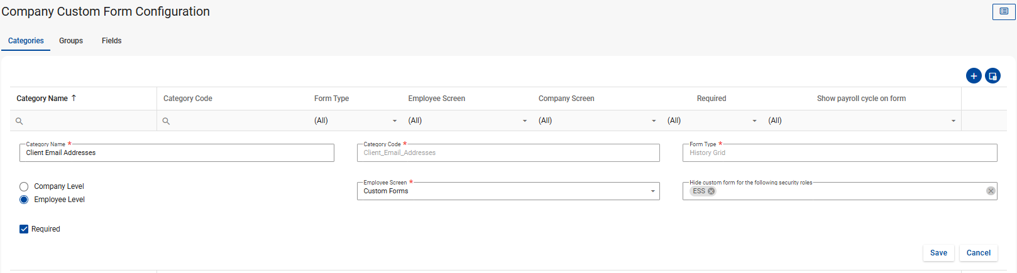The height and width of the screenshot is (273, 1017).
Task: Open the Show payroll cycle filter dropdown
Action: (x=953, y=121)
